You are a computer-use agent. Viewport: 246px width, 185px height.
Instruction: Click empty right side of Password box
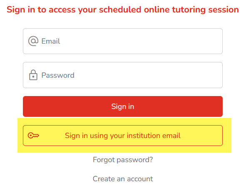[x=173, y=75]
